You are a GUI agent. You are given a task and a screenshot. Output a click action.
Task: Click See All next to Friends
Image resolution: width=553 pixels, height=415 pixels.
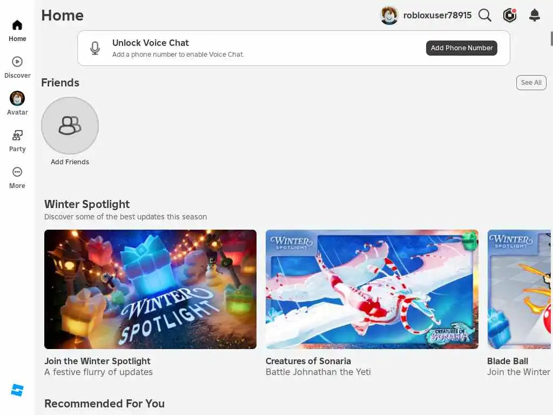(531, 83)
